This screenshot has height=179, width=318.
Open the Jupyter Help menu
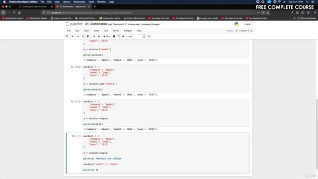pyautogui.click(x=139, y=31)
